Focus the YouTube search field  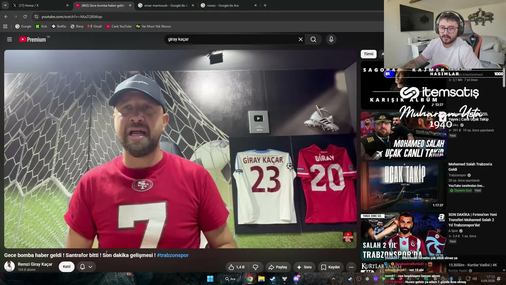231,39
